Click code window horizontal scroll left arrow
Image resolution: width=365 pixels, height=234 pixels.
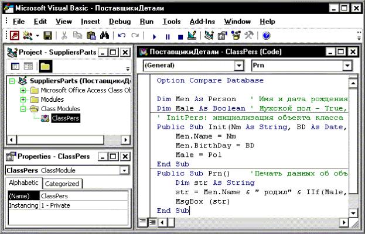(162, 222)
